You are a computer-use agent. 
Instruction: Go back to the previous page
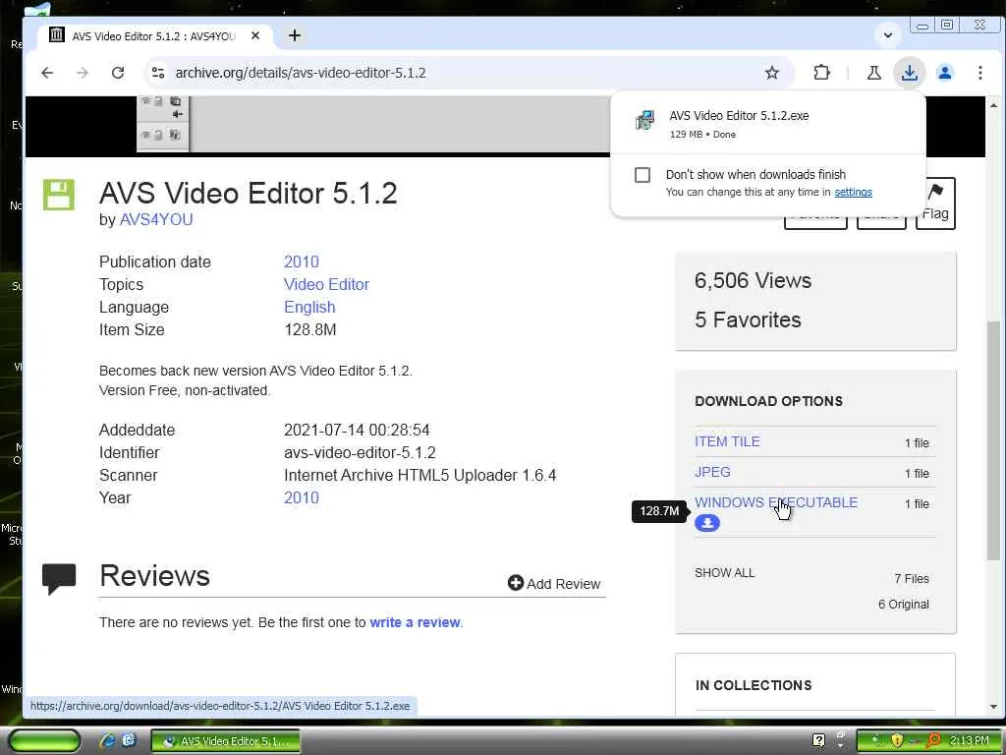[x=47, y=73]
